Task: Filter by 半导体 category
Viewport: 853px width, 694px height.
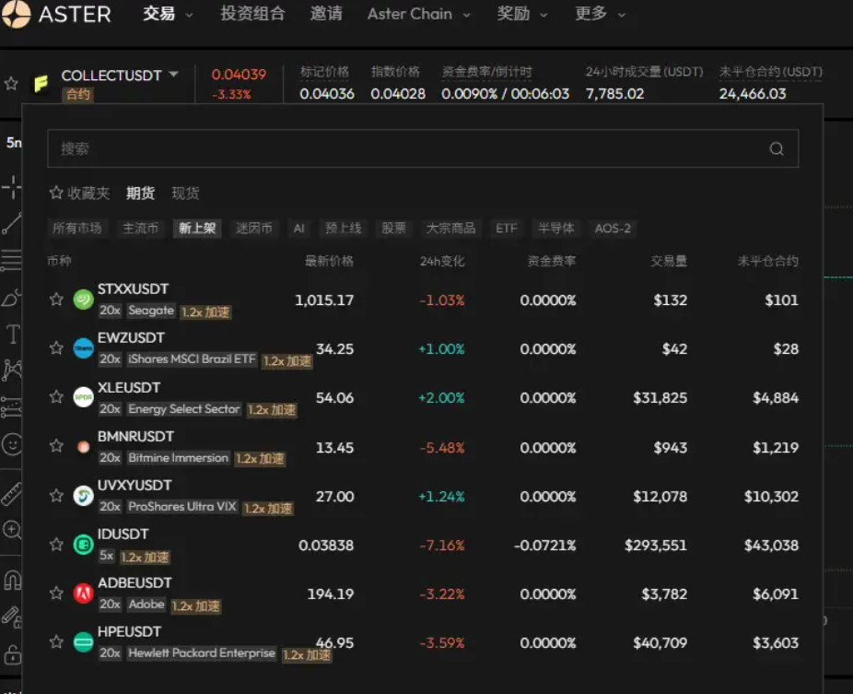Action: click(555, 229)
